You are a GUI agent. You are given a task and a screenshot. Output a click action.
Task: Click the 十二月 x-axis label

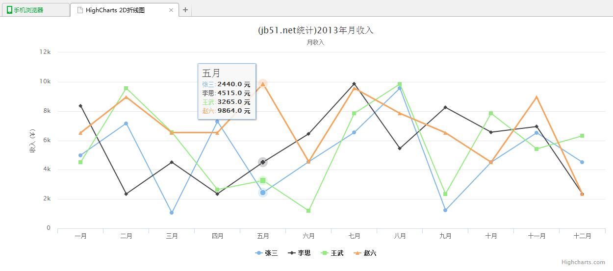click(x=582, y=236)
